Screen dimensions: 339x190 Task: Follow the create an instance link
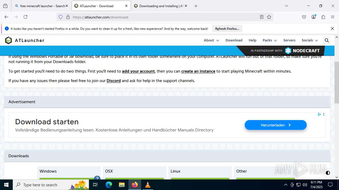tap(198, 71)
